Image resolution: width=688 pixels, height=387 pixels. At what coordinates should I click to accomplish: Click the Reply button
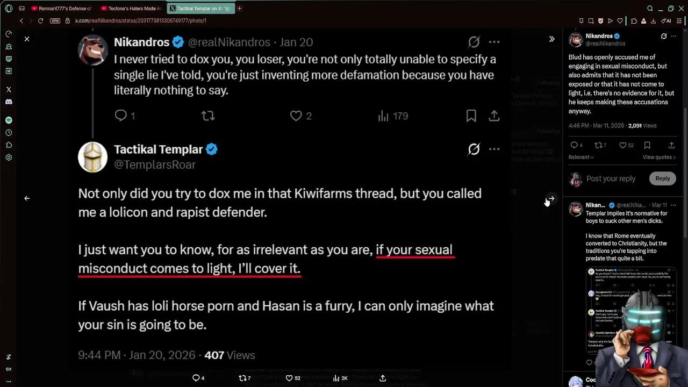pyautogui.click(x=662, y=178)
